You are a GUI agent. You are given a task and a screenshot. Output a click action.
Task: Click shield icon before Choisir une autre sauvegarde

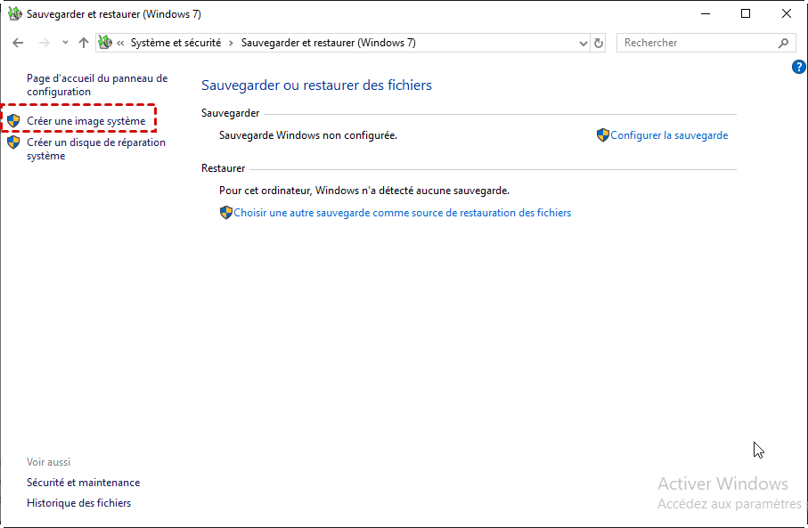click(225, 213)
